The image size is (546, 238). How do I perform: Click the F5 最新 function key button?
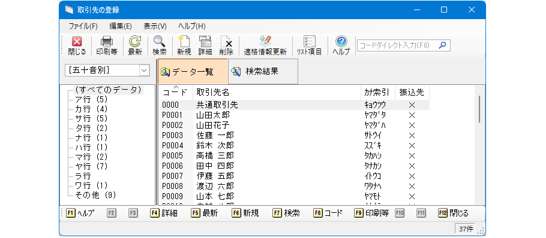[204, 213]
